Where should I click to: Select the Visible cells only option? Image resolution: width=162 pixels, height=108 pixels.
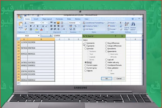click(x=106, y=62)
